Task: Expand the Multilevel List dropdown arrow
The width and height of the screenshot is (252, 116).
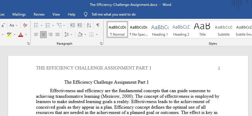Action: tap(64, 25)
